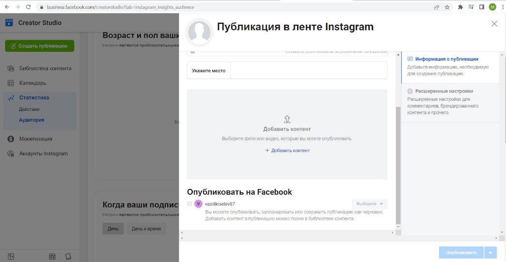Click into the Укажите место field
This screenshot has height=262, width=506.
308,70
